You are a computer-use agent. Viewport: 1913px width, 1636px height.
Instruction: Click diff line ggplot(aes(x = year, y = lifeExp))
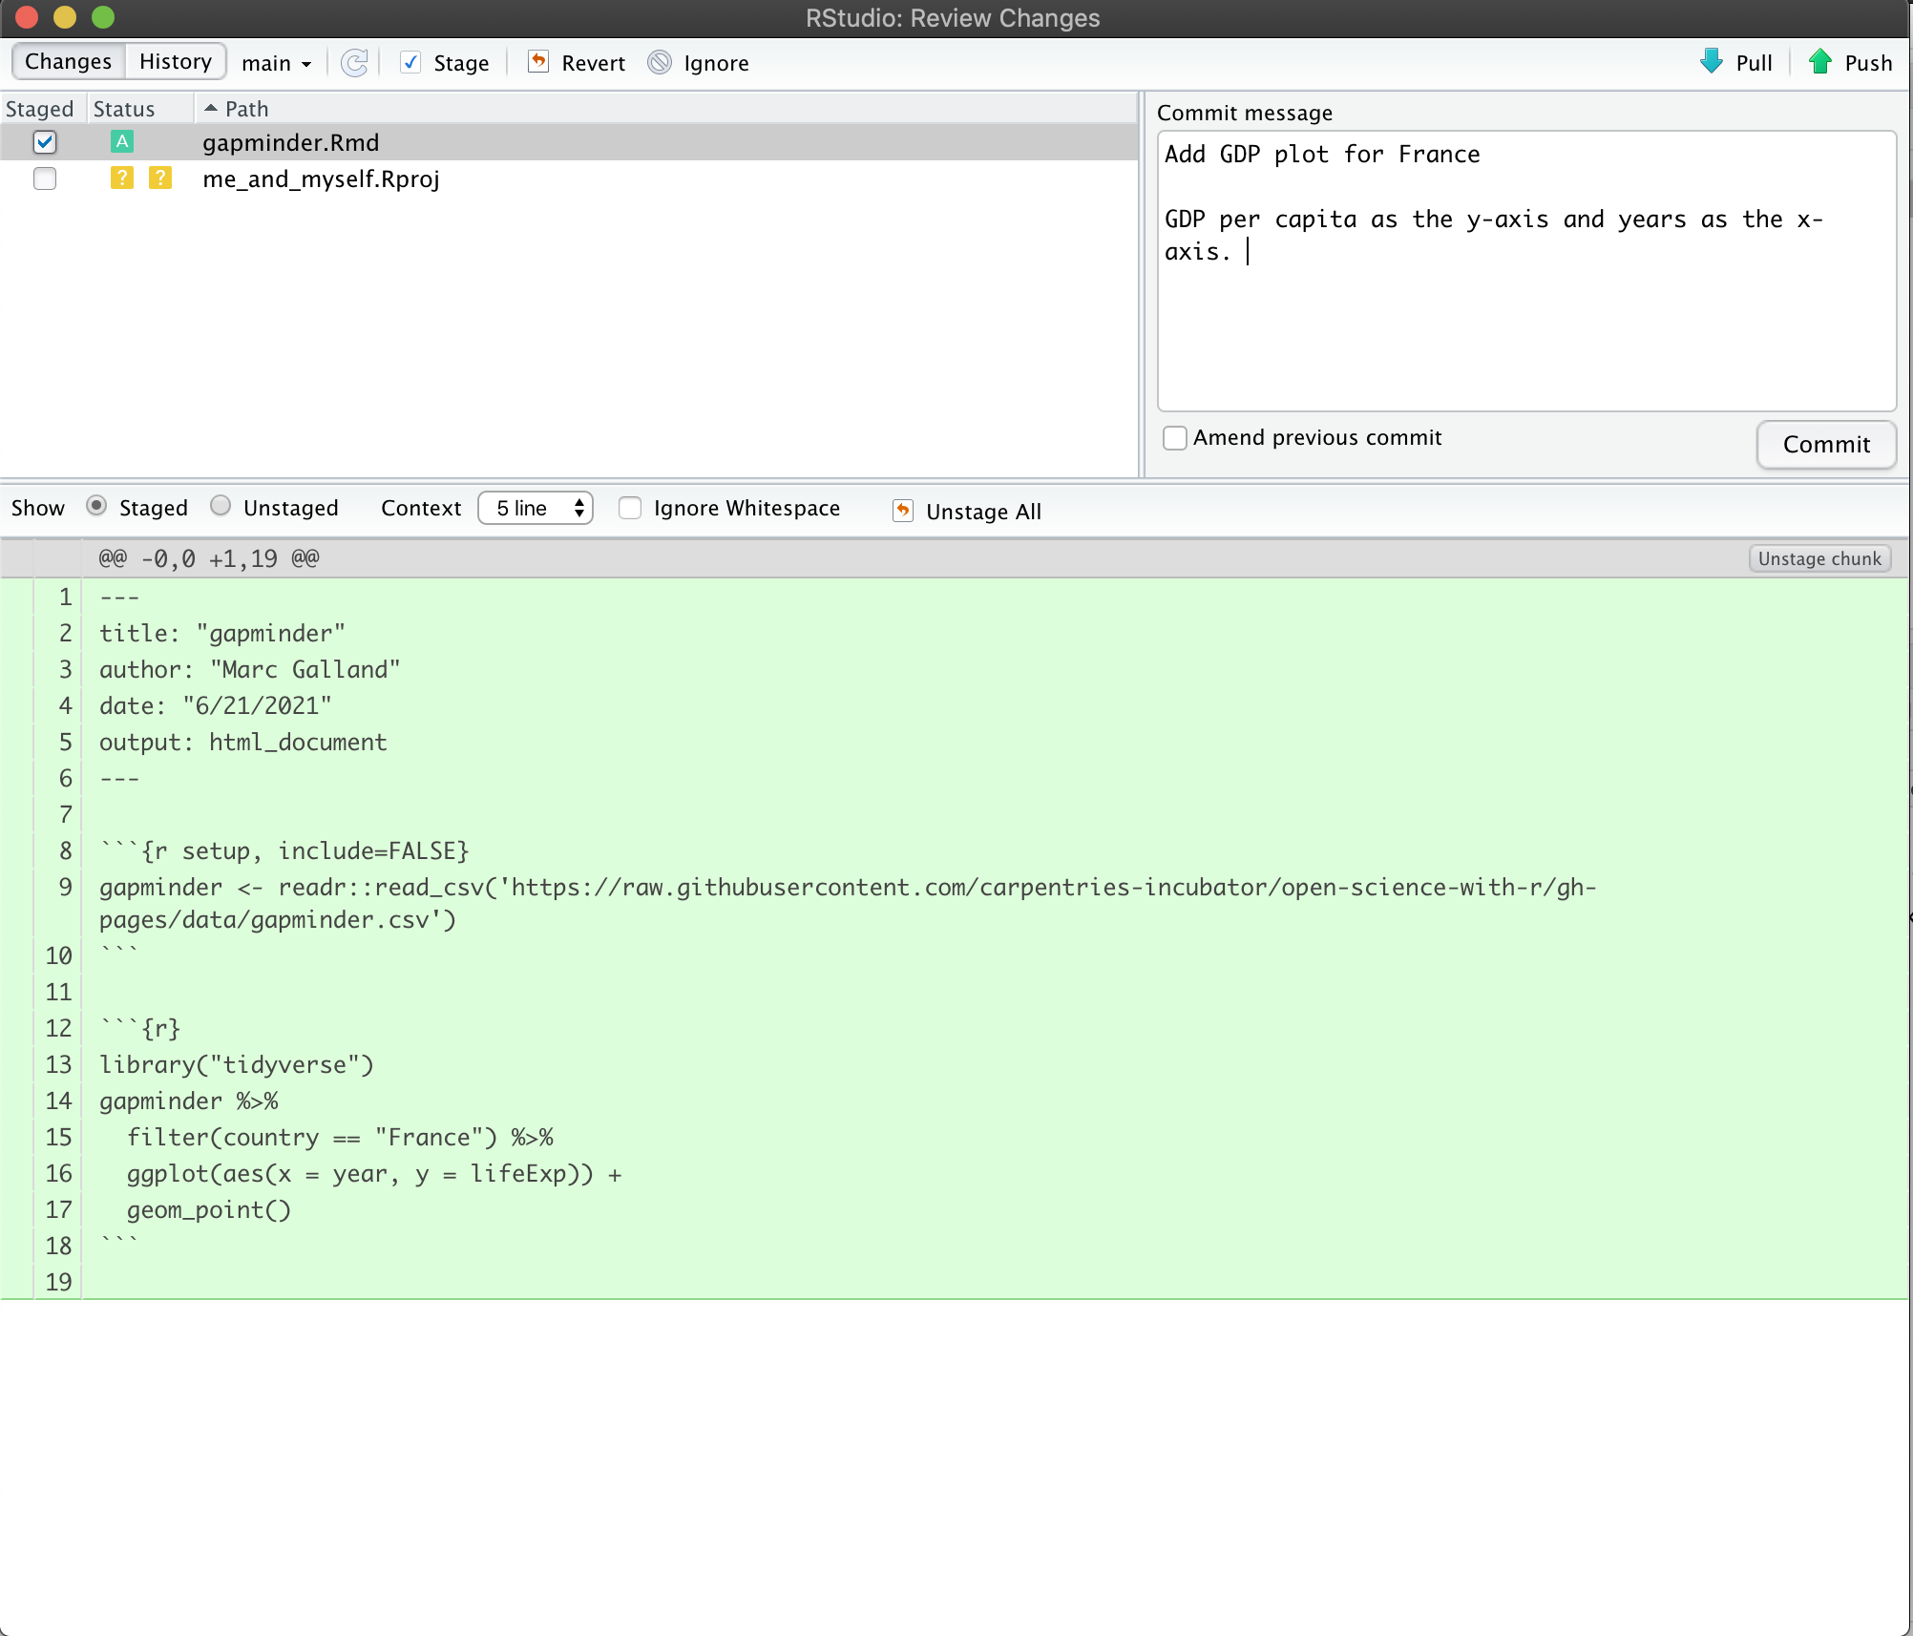(x=374, y=1173)
